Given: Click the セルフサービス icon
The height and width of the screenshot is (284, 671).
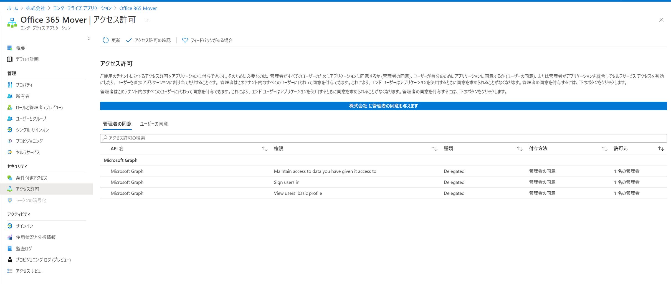Looking at the screenshot, I should (10, 152).
